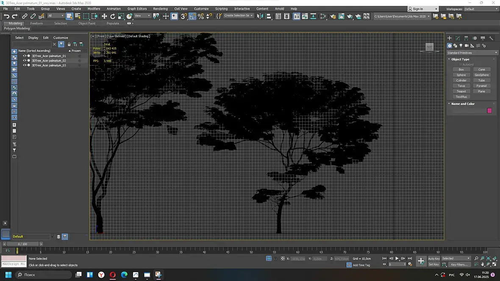Toggle the Angle Snap icon

click(x=192, y=16)
